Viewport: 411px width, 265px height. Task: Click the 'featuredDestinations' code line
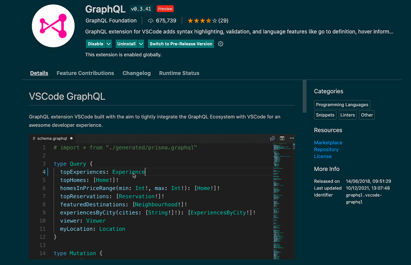124,205
